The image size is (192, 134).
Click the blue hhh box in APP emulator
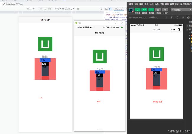[x=100, y=72]
